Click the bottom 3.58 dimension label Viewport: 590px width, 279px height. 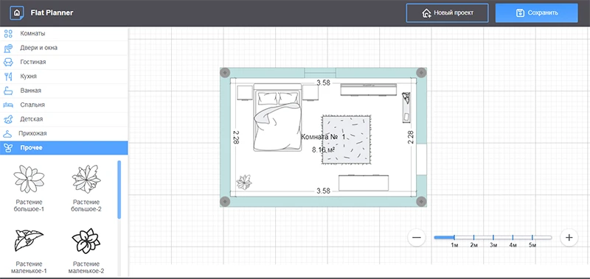pos(323,191)
